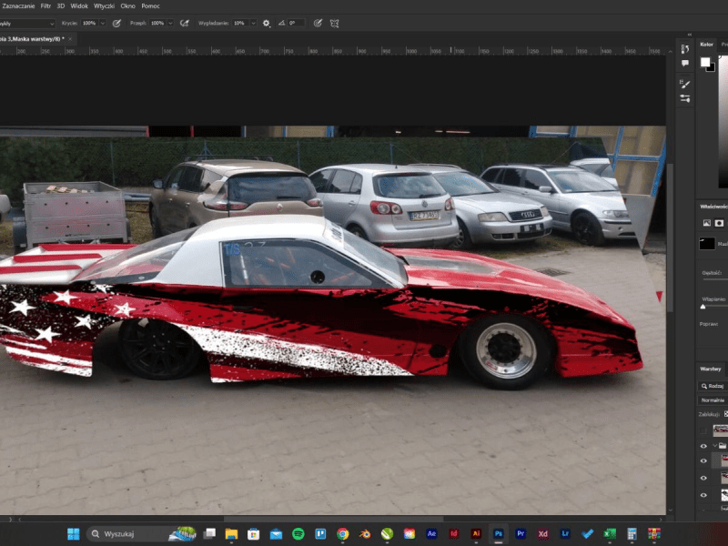728x546 pixels.
Task: Expand the Krycie opacity slider dropdown
Action: pyautogui.click(x=103, y=24)
